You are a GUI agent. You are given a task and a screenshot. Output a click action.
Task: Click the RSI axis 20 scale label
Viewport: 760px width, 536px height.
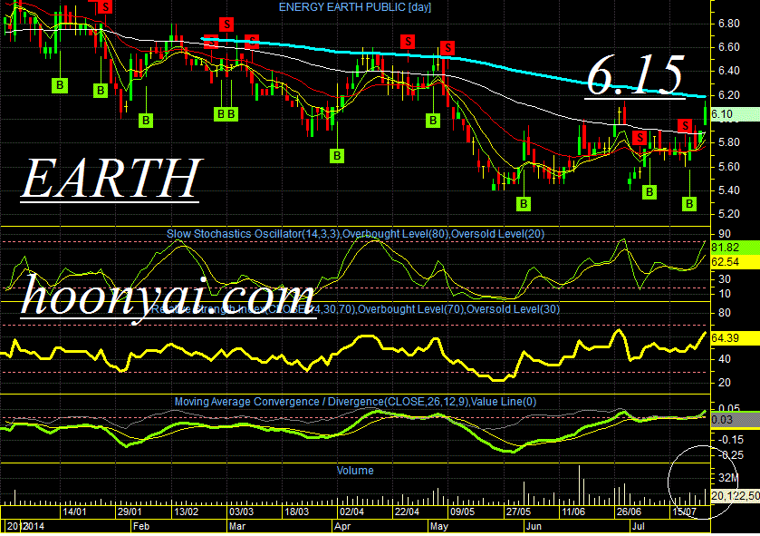coord(725,383)
